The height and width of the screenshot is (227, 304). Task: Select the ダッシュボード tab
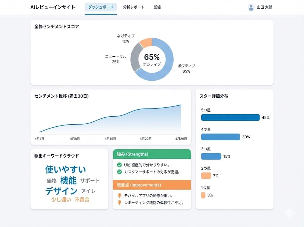(x=101, y=7)
